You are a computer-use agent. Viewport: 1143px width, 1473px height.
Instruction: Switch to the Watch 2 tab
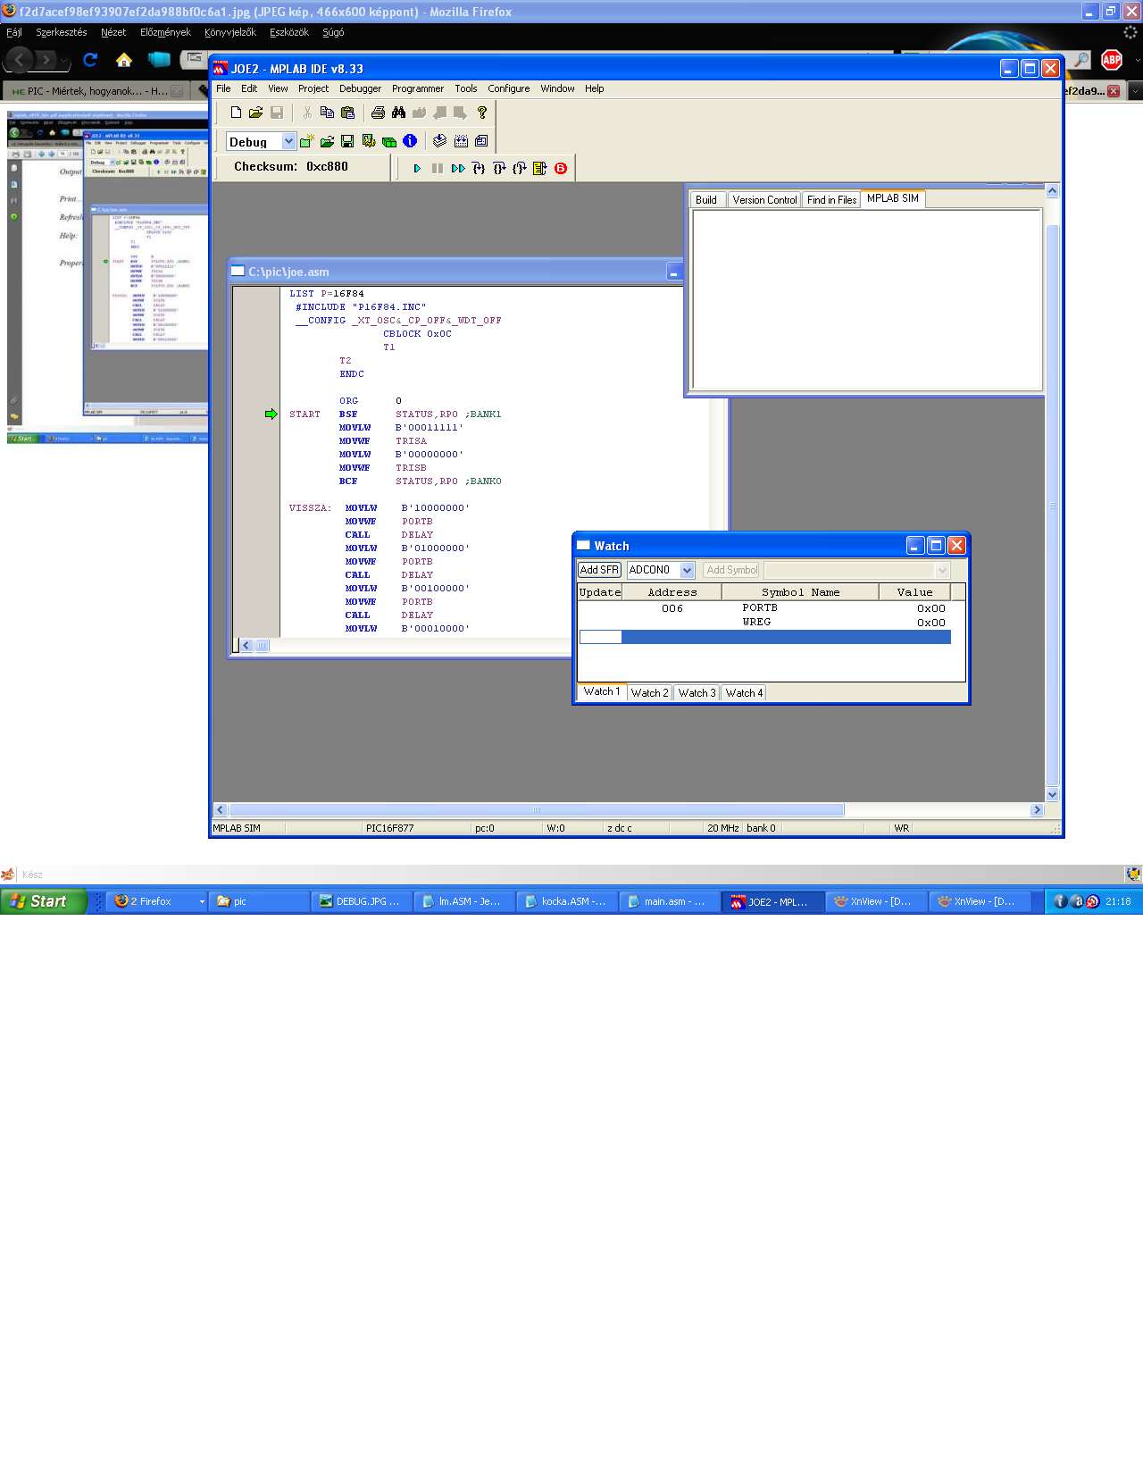(x=649, y=693)
